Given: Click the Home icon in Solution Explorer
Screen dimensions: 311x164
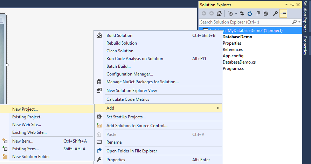Looking at the screenshot, I should (x=219, y=14).
